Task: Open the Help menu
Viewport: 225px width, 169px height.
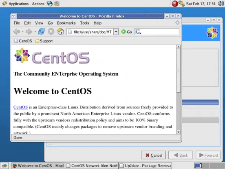Action: coord(97,23)
